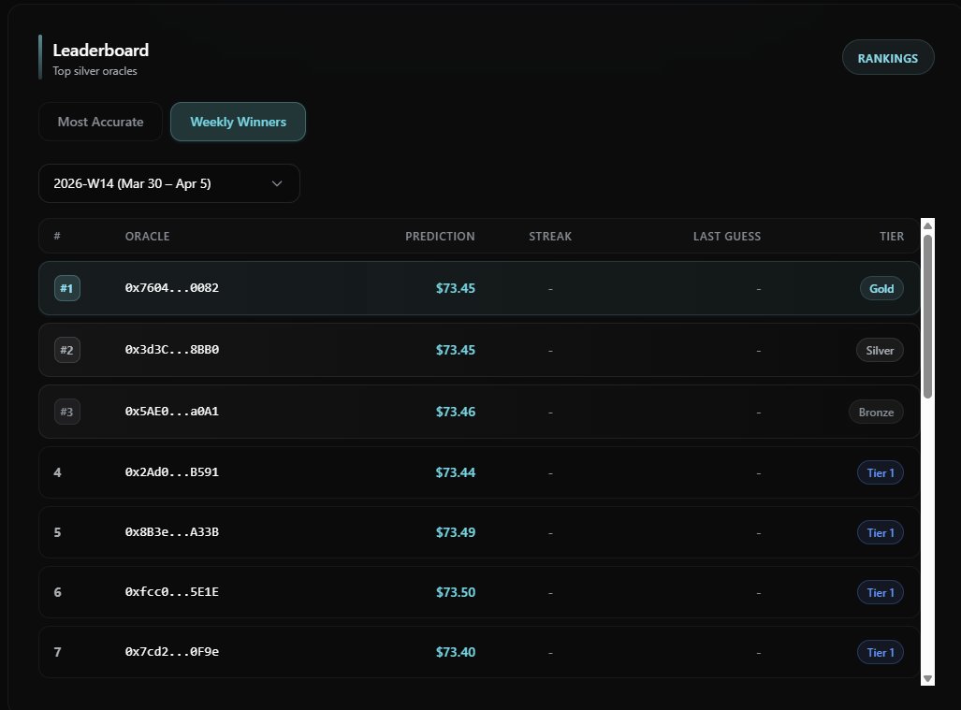Select oracle address 0x5AE0...a0A1

pos(171,412)
